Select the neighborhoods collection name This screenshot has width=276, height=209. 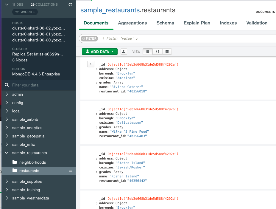pos(32,162)
